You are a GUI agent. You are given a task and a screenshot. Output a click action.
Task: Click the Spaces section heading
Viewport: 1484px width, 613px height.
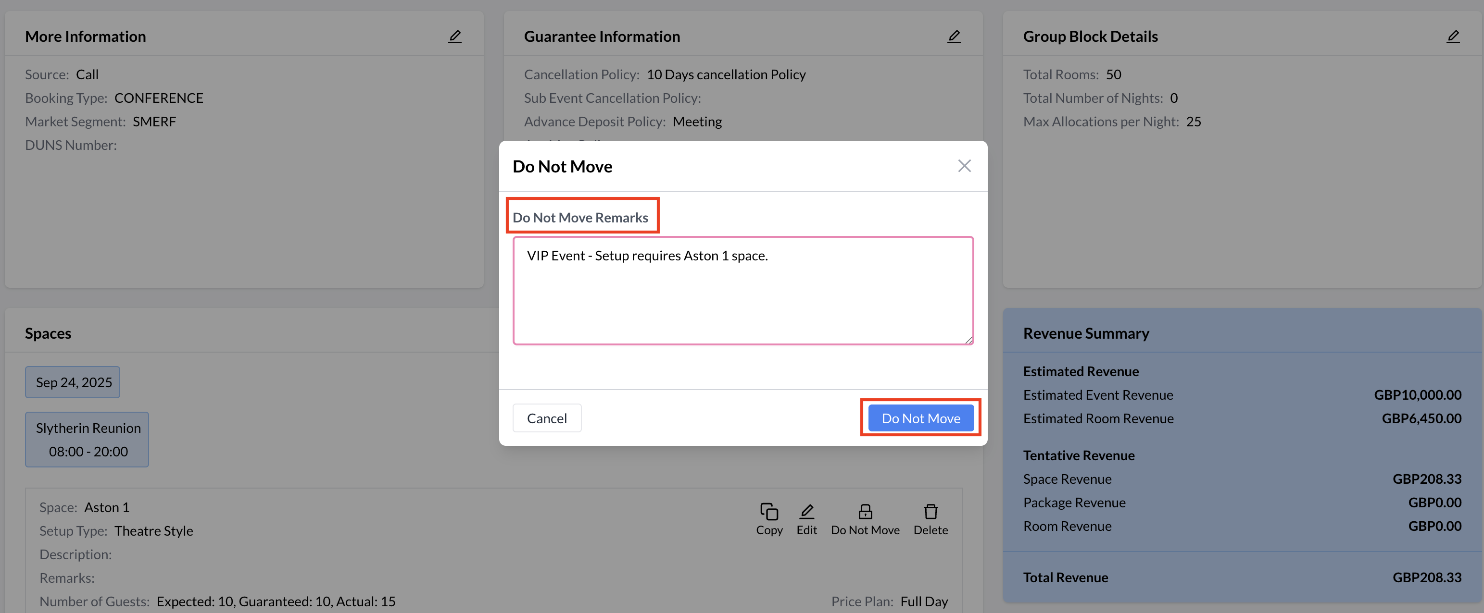click(48, 333)
